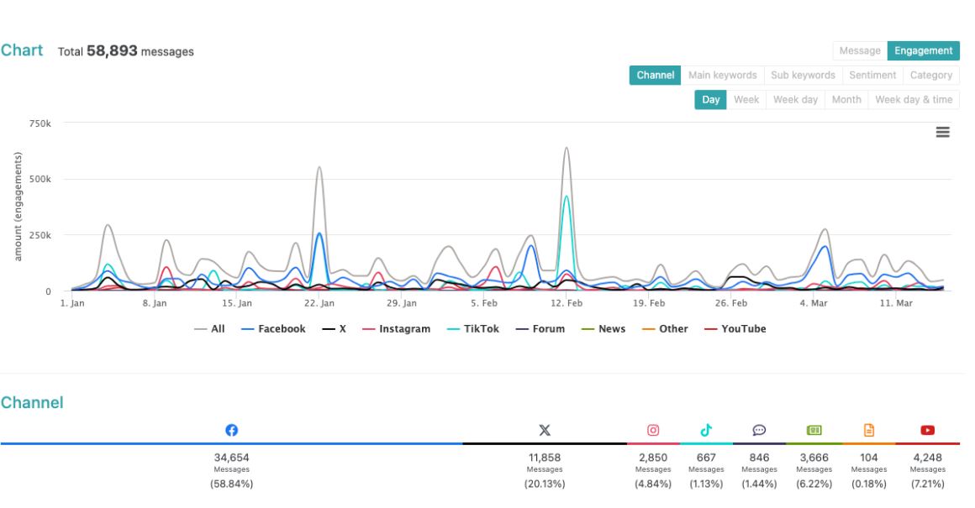Click the Forum speech bubble icon
The image size is (975, 508).
[759, 430]
